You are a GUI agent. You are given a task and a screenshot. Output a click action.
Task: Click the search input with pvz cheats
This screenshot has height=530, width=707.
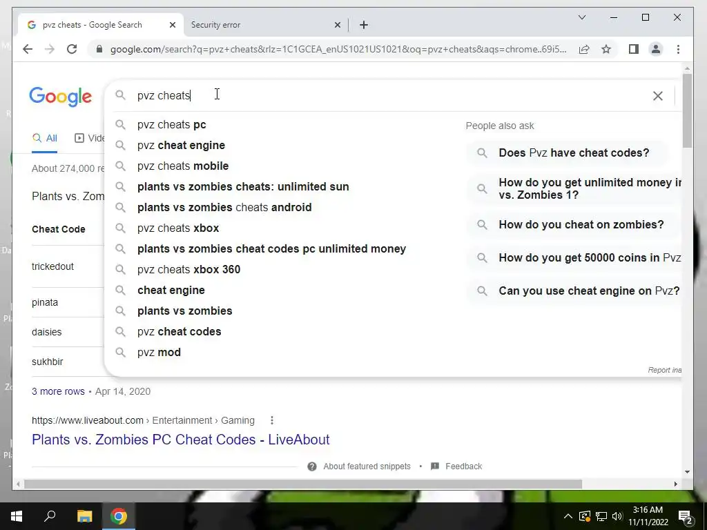click(388, 95)
